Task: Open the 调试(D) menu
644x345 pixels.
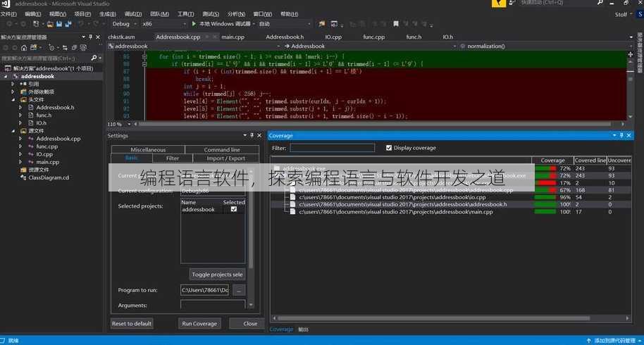Action: (133, 14)
